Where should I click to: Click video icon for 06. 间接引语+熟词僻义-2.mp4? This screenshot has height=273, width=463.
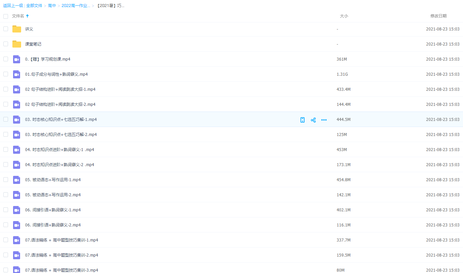17,225
